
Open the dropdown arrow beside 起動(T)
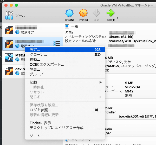[118, 18]
